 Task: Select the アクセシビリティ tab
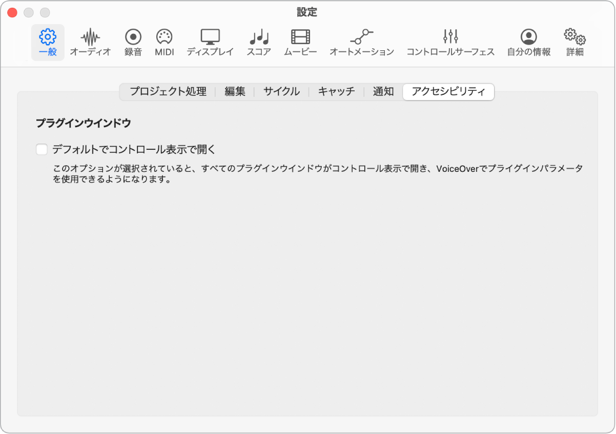(448, 92)
